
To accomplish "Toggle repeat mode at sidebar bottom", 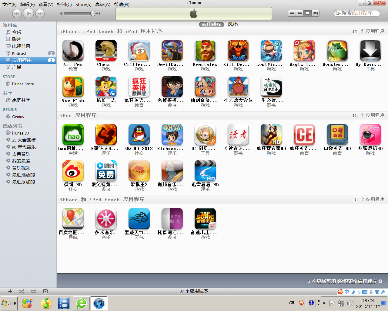I will tap(33, 291).
